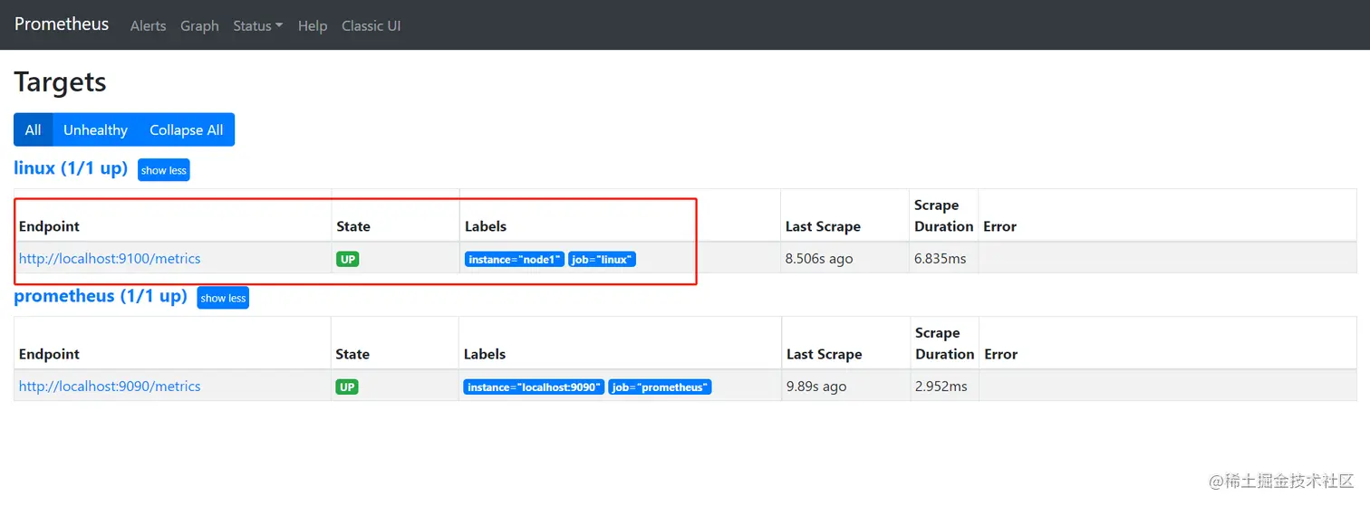
Task: Switch to Classic UI
Action: tap(371, 25)
